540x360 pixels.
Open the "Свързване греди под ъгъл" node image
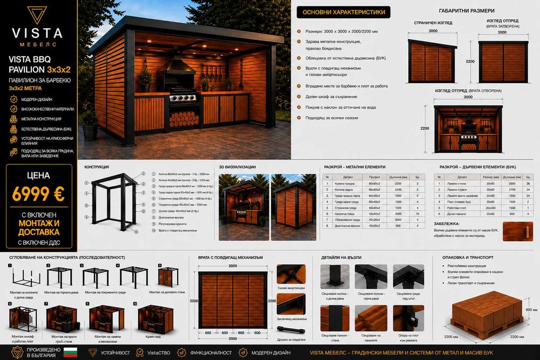408,277
